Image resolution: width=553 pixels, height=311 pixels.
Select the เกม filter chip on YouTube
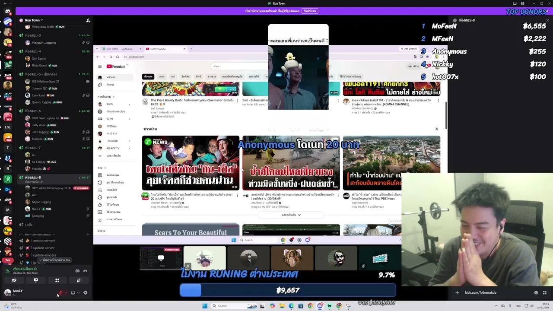[173, 77]
